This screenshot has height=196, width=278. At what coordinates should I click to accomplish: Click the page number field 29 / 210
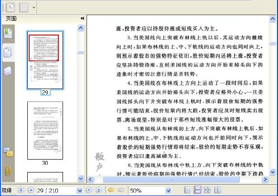tap(57, 190)
